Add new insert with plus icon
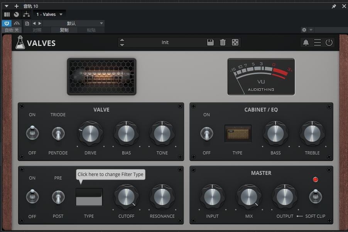 coord(17,6)
